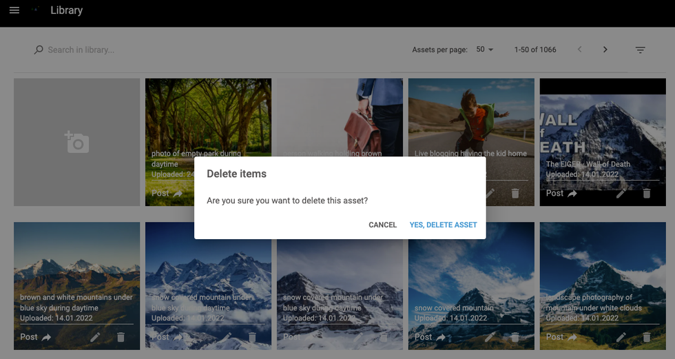Edit the EIGER Wall of Death asset
The height and width of the screenshot is (359, 675).
621,194
